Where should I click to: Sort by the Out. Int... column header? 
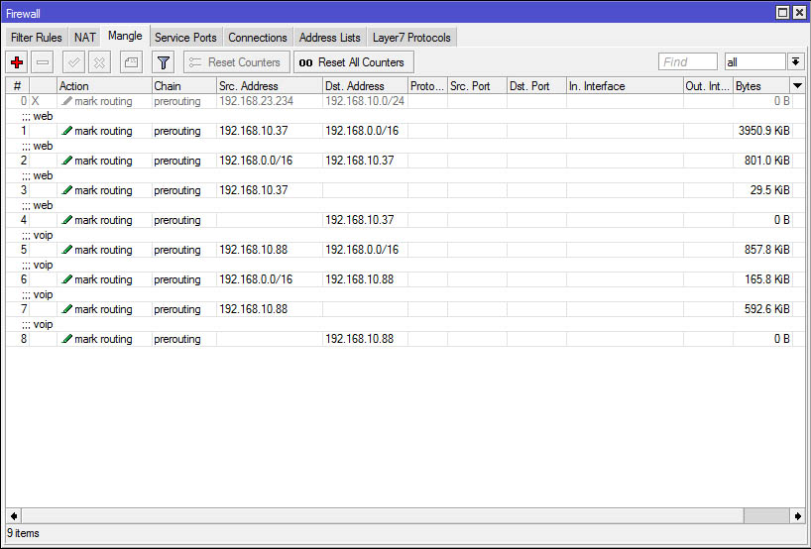708,86
